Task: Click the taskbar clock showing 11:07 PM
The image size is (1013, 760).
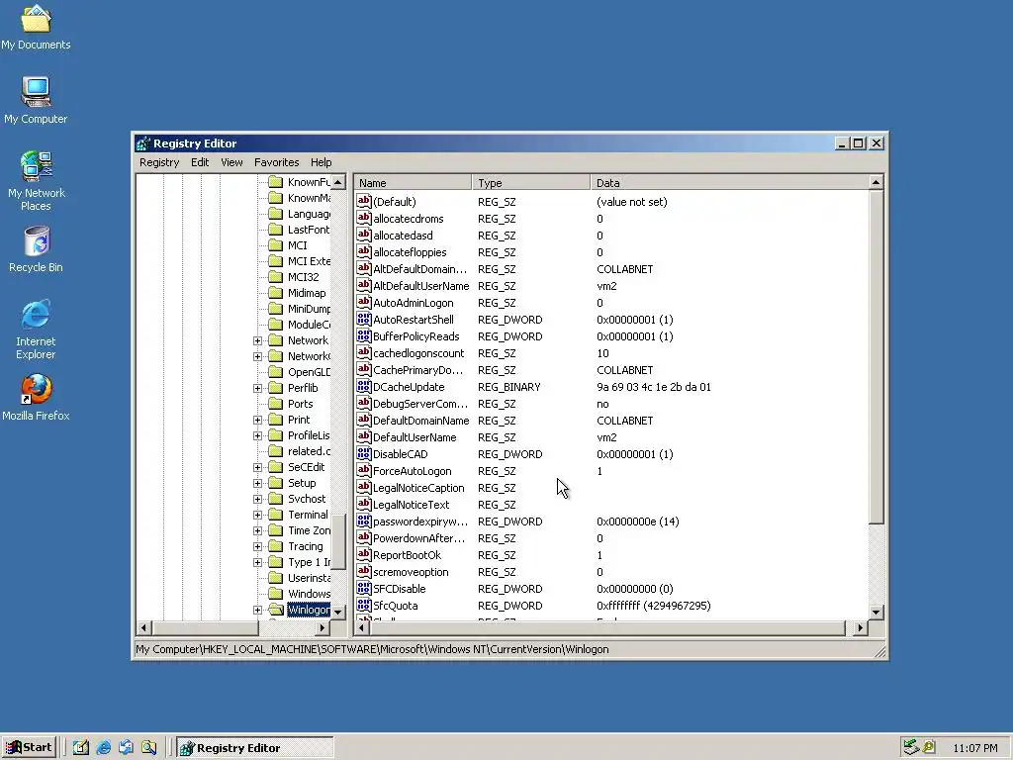Action: tap(974, 748)
